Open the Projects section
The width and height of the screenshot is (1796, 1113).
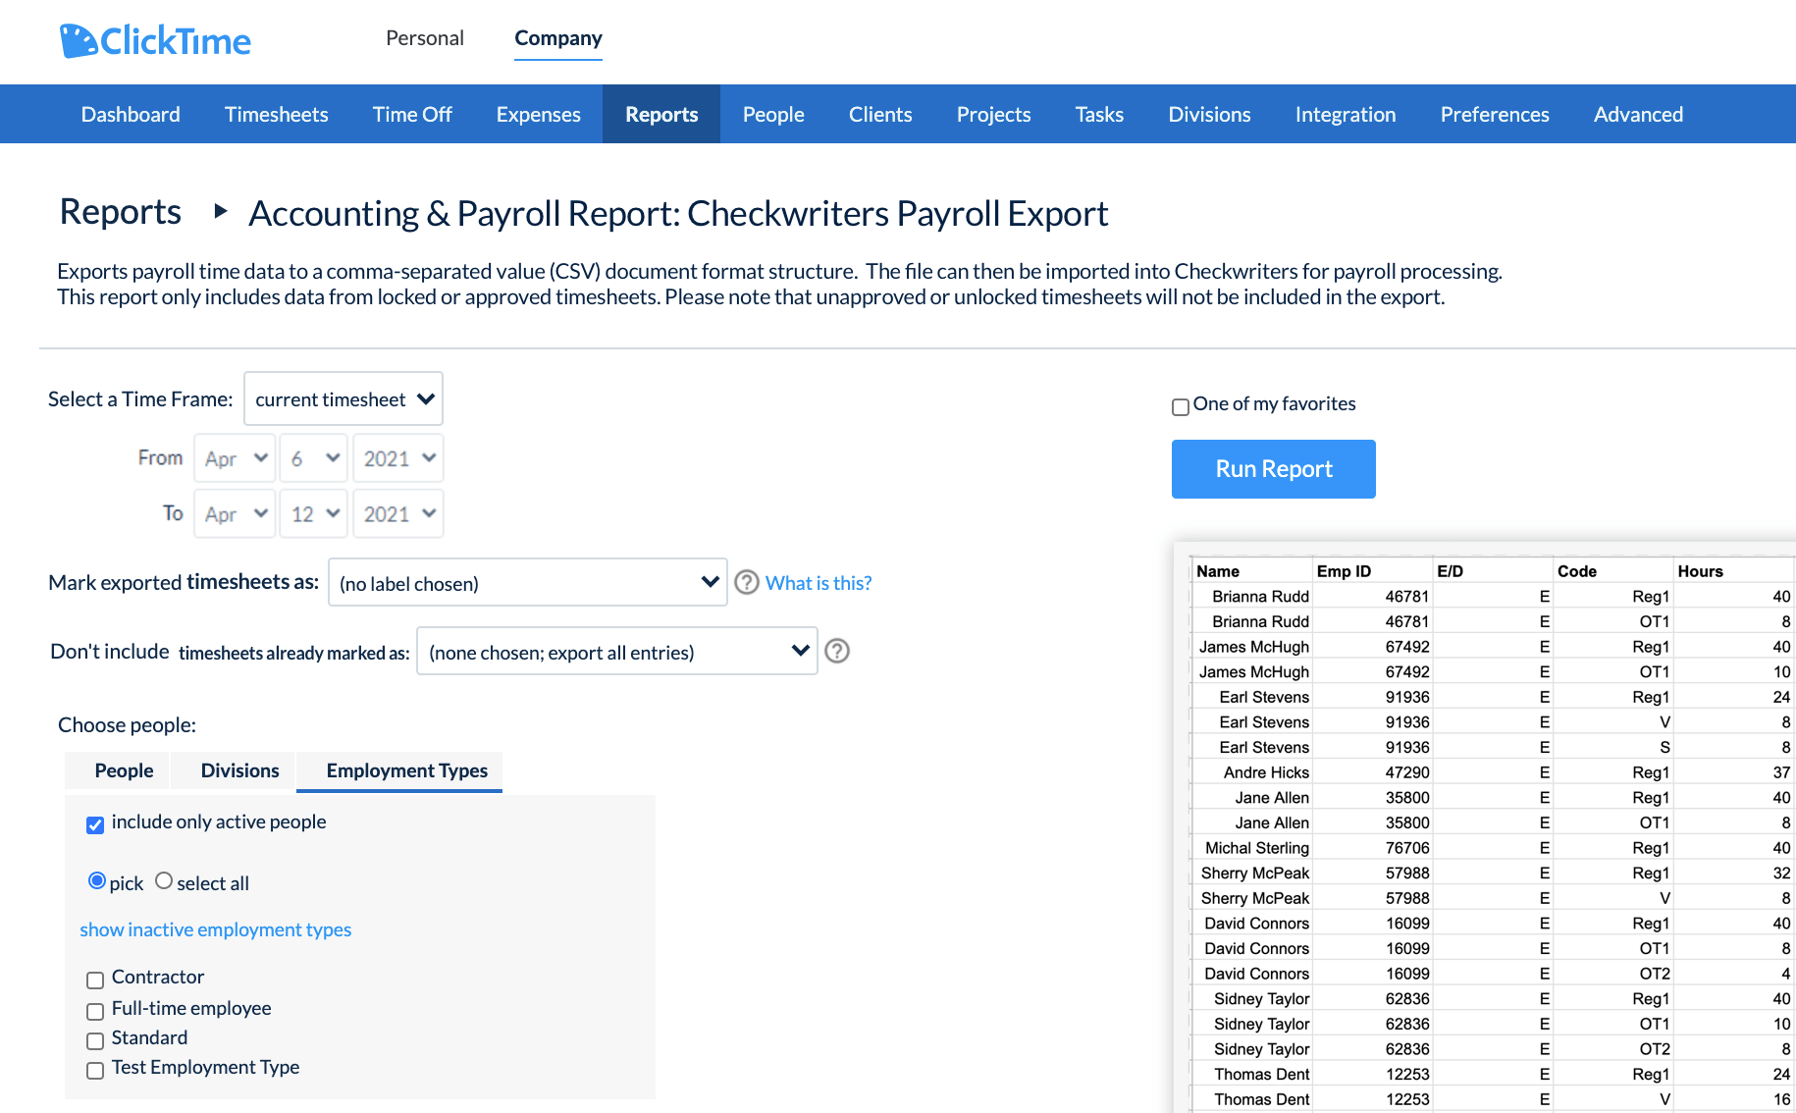(x=993, y=114)
